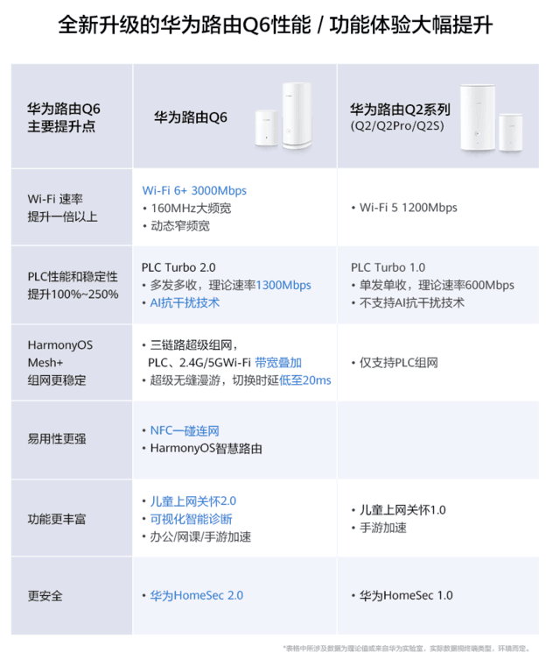Click the bullet 儿童上网关怀1.0
Image resolution: width=560 pixels, height=667 pixels.
[398, 510]
